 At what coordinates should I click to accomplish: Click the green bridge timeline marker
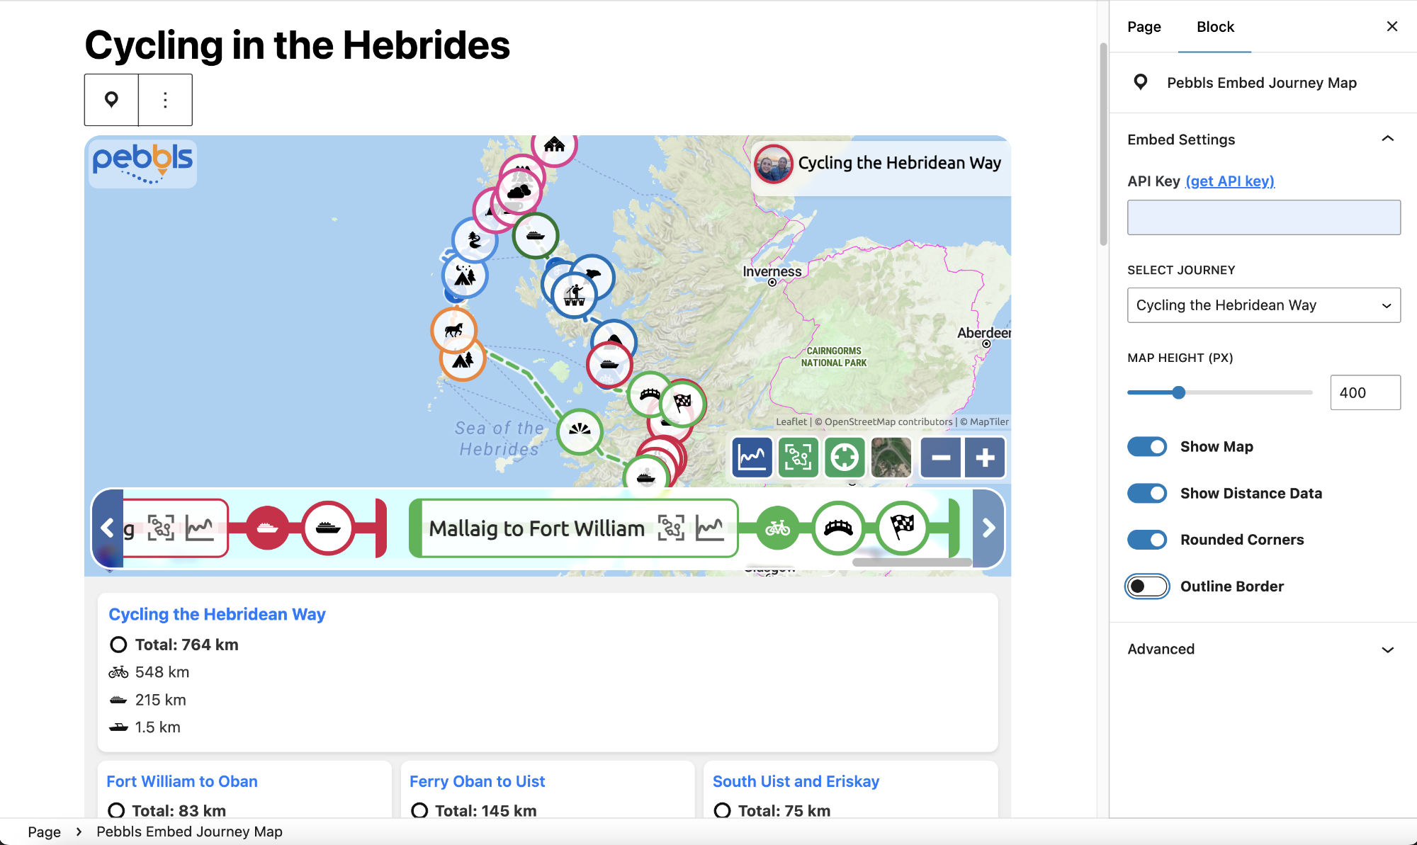[x=838, y=528]
